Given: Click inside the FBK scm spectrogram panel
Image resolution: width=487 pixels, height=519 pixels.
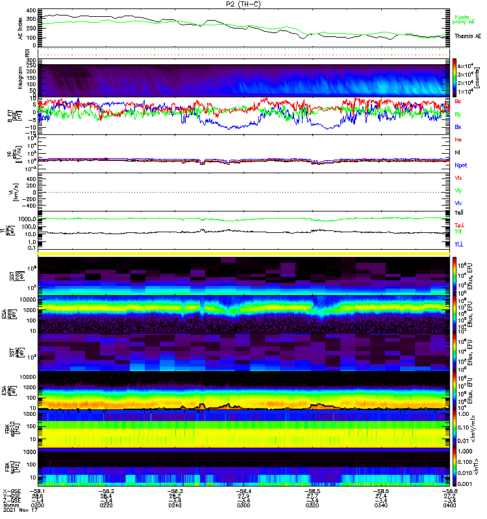Looking at the screenshot, I should point(244,467).
